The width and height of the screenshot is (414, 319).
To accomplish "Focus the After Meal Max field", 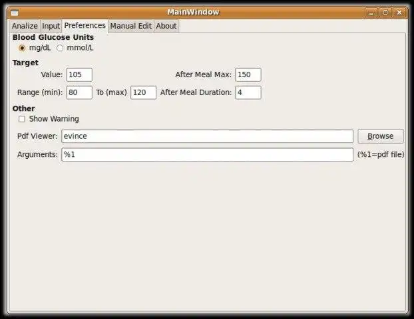I will point(248,74).
